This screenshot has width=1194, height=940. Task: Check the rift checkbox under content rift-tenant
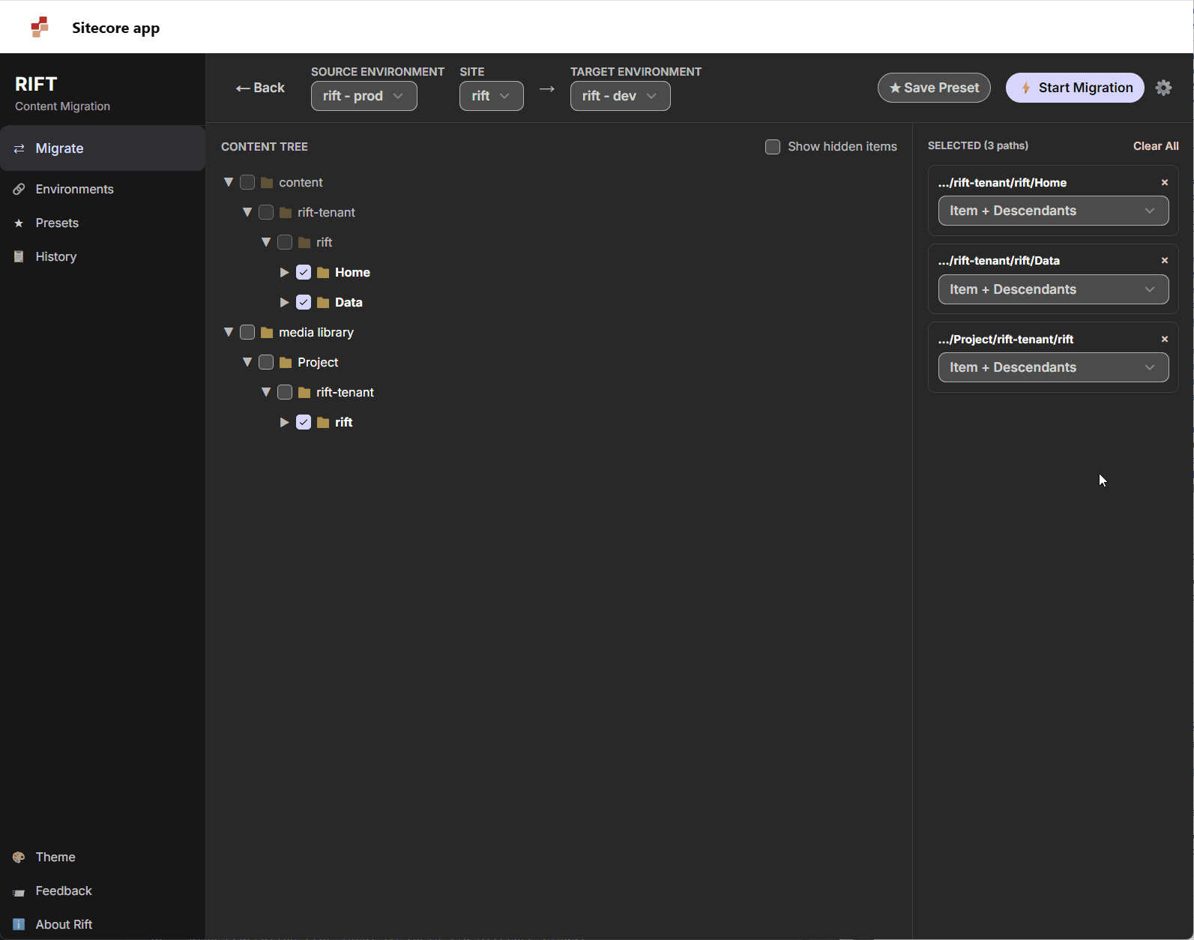[285, 242]
